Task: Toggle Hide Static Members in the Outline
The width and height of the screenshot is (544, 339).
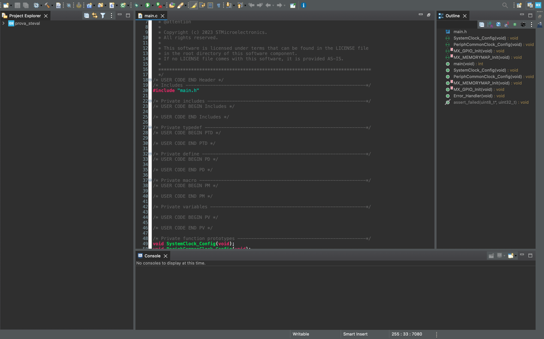Action: 506,24
